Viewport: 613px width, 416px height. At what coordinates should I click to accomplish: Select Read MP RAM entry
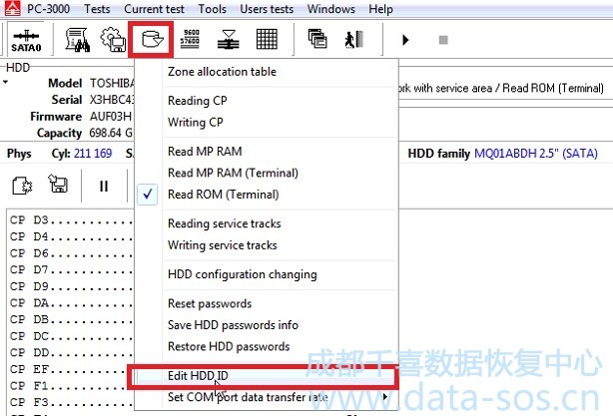(x=267, y=152)
